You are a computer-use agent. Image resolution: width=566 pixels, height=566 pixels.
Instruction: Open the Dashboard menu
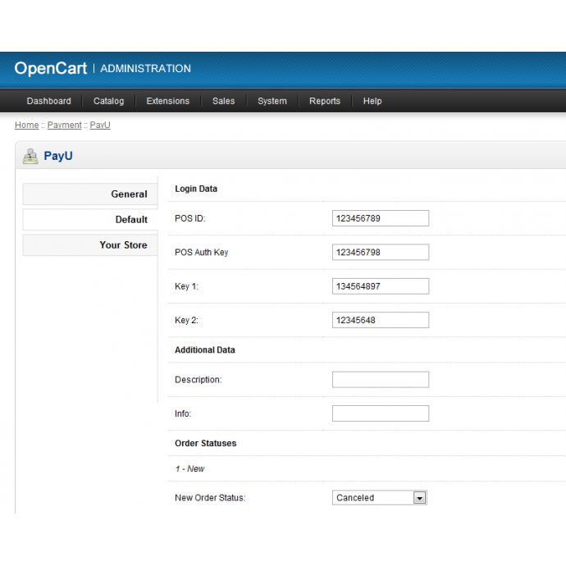pos(48,101)
